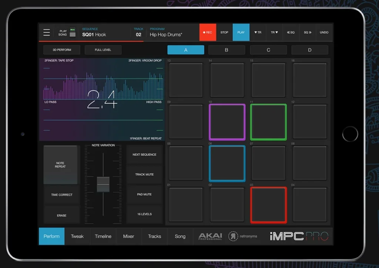Trigger Next Sequence
The image size is (379, 268).
144,155
